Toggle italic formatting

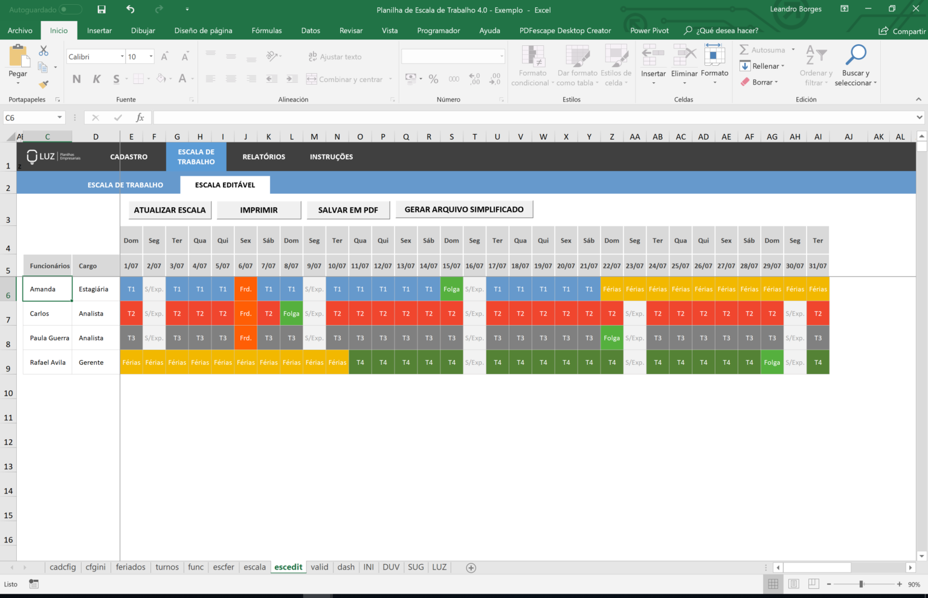[97, 79]
